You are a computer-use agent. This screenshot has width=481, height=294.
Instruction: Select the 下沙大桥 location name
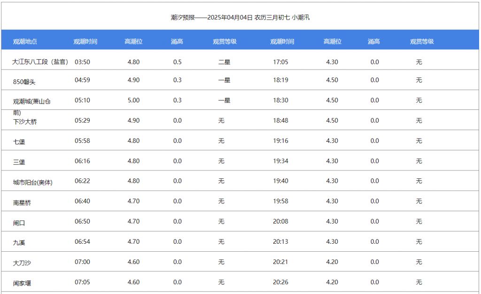pos(25,122)
